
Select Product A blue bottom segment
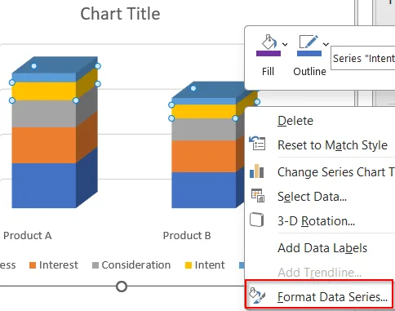(x=44, y=185)
